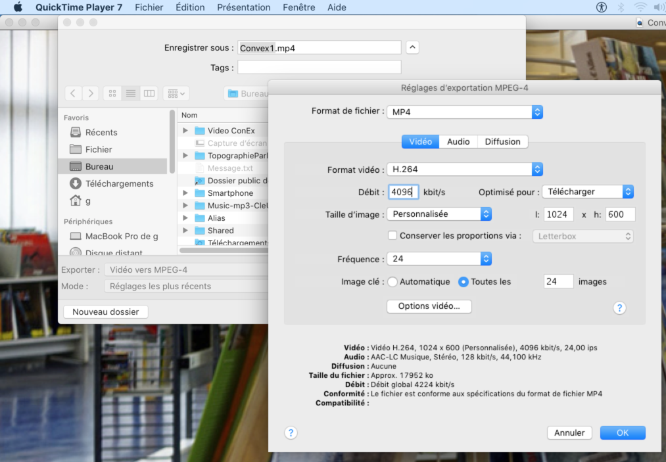The width and height of the screenshot is (666, 462).
Task: Open the Fichier menu
Action: 149,7
